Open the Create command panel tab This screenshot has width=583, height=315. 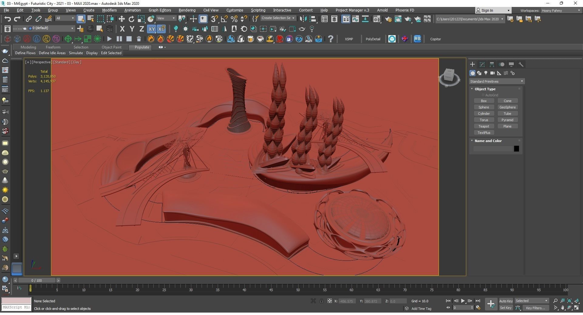472,64
